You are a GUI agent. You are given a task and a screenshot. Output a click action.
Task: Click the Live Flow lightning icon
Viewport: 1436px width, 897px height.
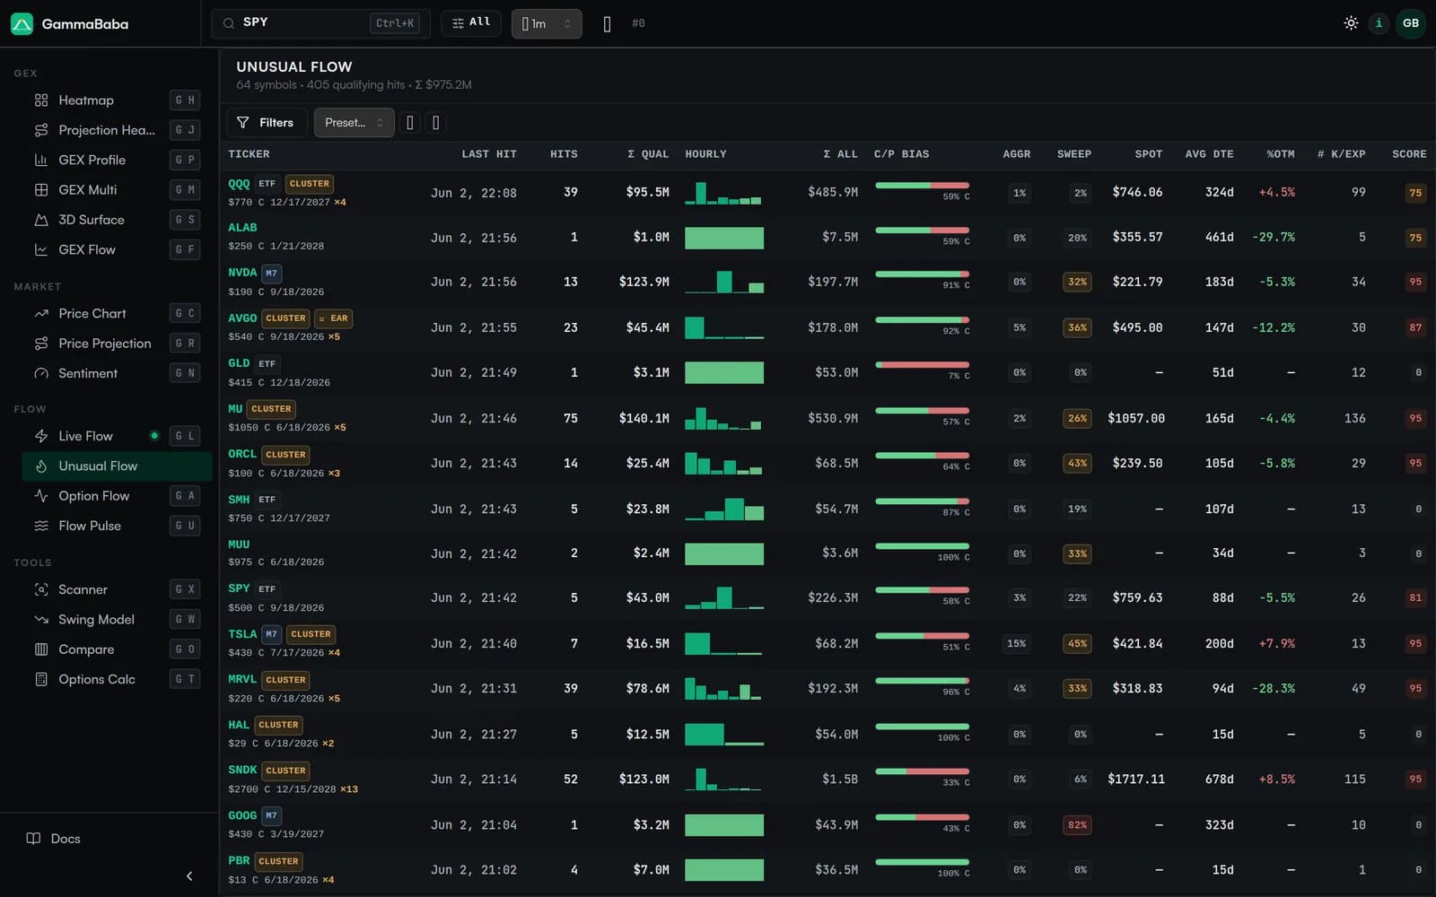coord(41,436)
